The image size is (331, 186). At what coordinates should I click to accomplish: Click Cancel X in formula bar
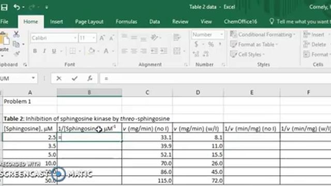click(59, 79)
